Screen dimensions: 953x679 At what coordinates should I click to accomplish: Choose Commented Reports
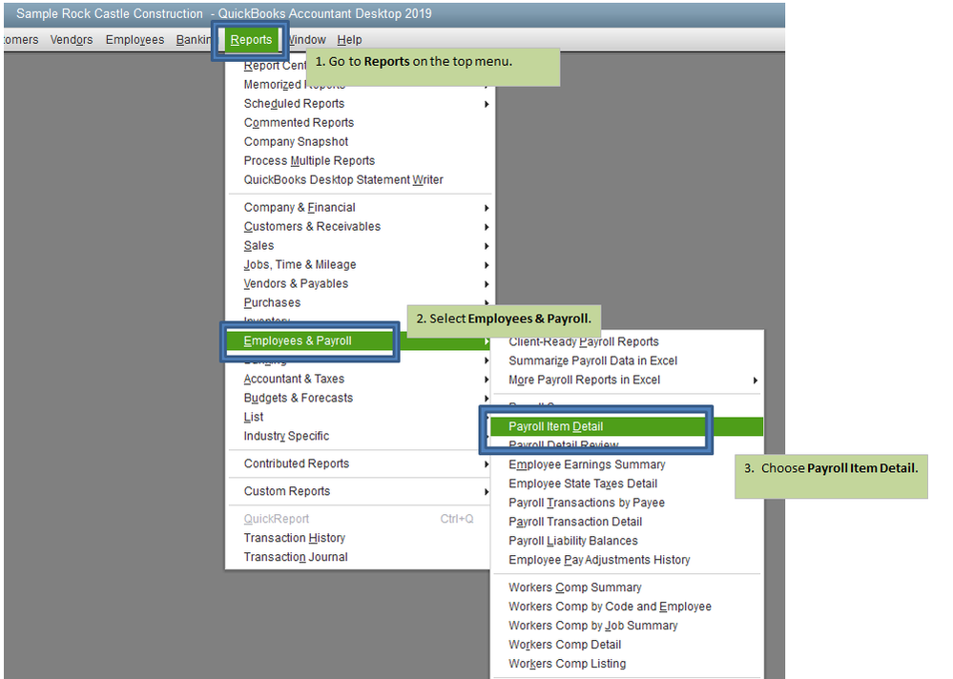(359, 123)
